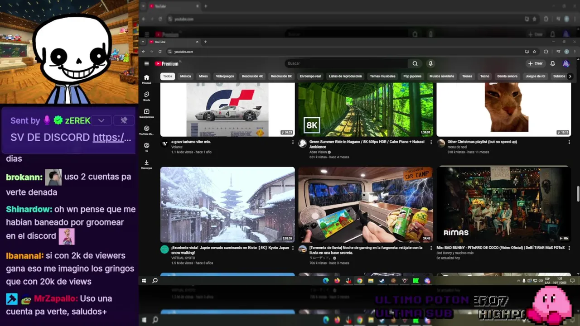Open the browser extensions puzzle icon
This screenshot has height=326, width=580.
(x=546, y=52)
